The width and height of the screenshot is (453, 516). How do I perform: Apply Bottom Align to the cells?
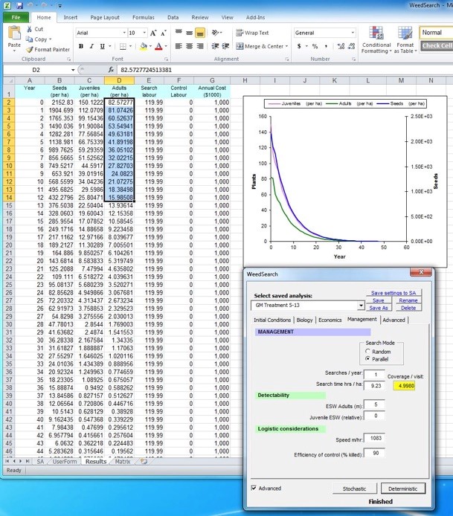(x=200, y=33)
